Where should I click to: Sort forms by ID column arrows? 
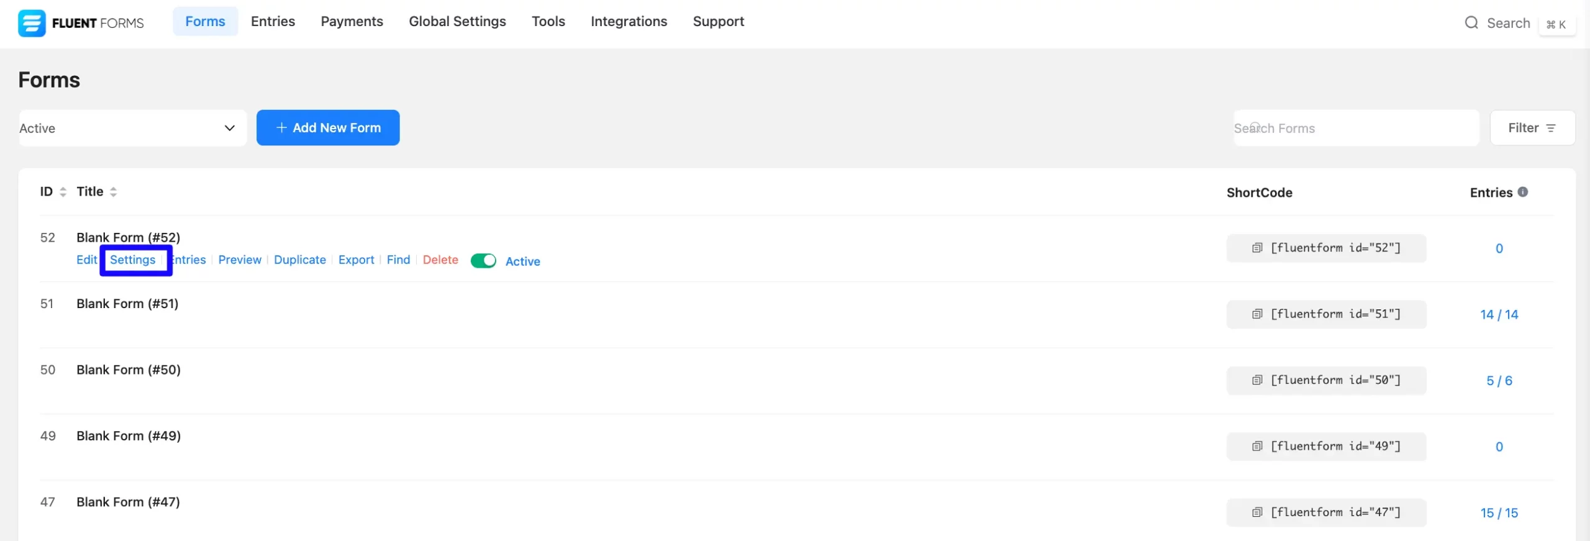[x=63, y=192]
